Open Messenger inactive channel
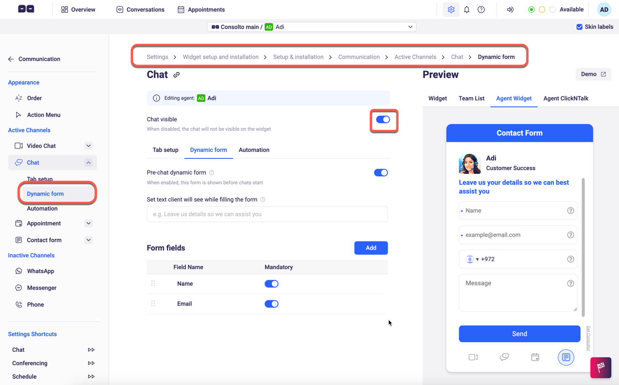This screenshot has width=619, height=385. coord(42,288)
